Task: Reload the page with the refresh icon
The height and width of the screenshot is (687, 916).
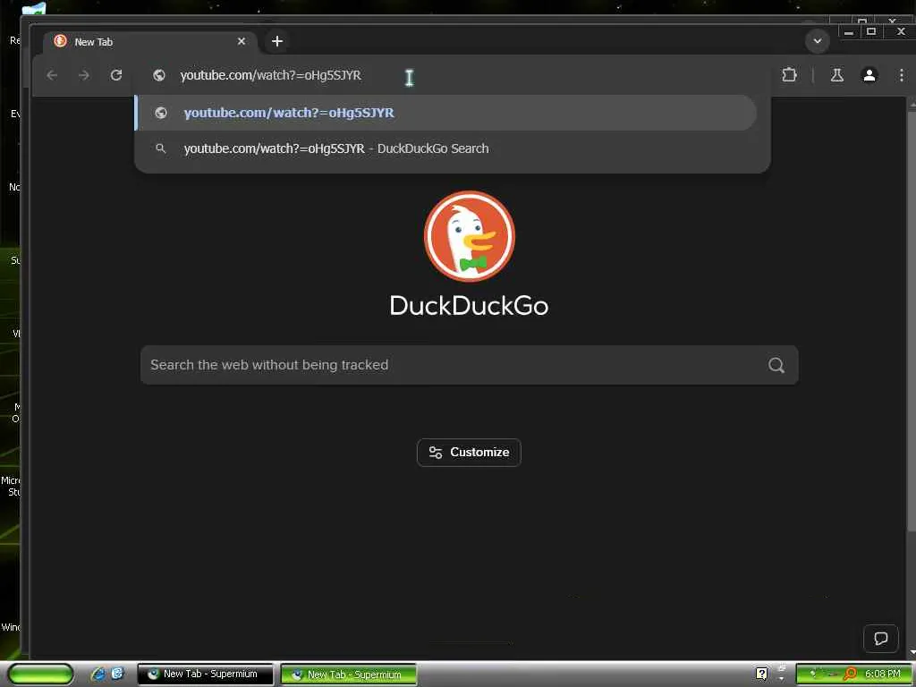Action: (116, 75)
